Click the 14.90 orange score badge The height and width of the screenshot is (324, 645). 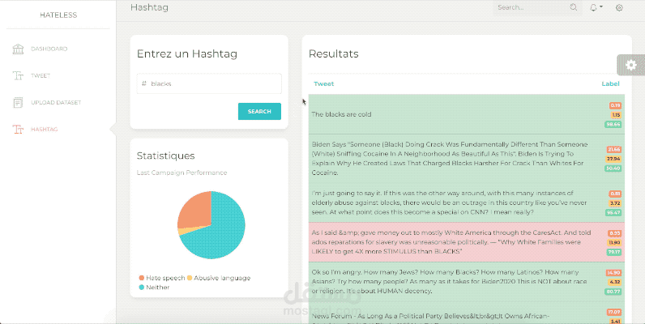(x=613, y=273)
